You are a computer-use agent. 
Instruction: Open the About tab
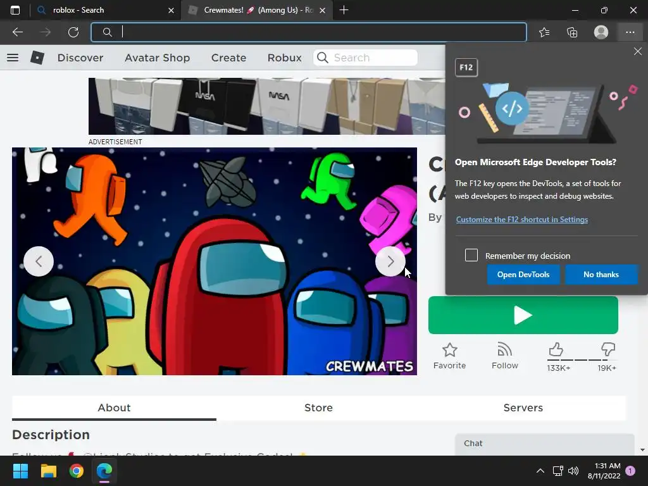click(114, 408)
